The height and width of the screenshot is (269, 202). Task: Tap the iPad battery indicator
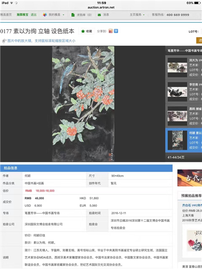[x=197, y=3]
